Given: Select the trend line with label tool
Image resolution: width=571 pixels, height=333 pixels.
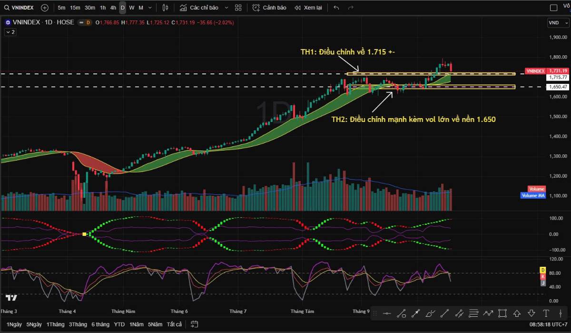Looking at the screenshot, I should pyautogui.click(x=402, y=313).
